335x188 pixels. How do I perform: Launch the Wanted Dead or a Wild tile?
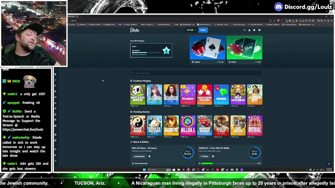coord(221,126)
